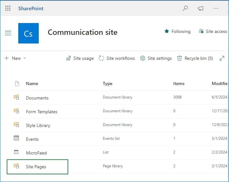
Task: Click the Page library type text
Action: point(113,166)
